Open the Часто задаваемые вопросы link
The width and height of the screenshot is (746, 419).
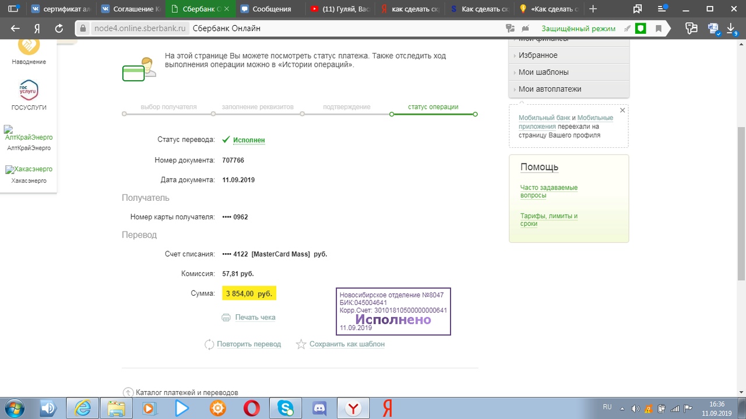pyautogui.click(x=548, y=191)
